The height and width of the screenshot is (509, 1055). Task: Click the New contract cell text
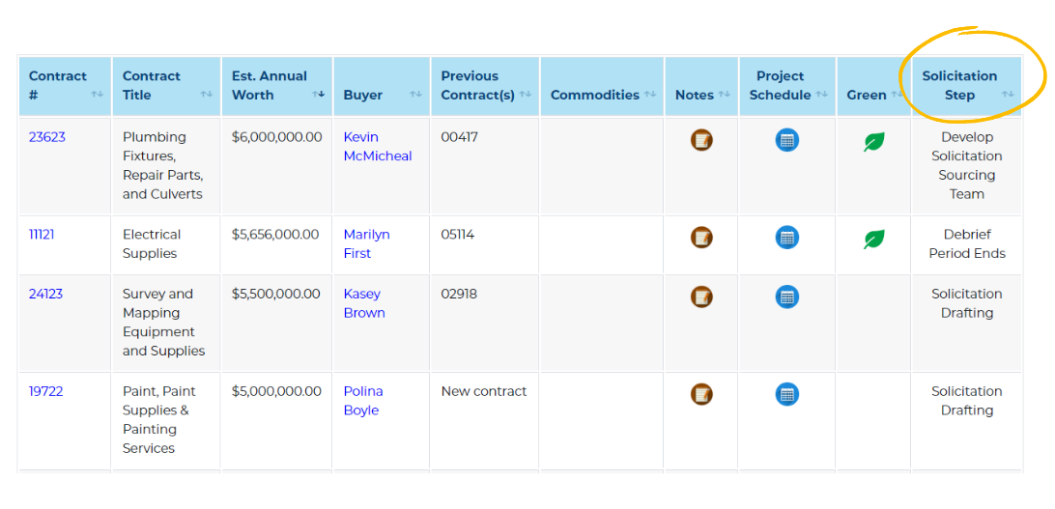click(x=484, y=391)
